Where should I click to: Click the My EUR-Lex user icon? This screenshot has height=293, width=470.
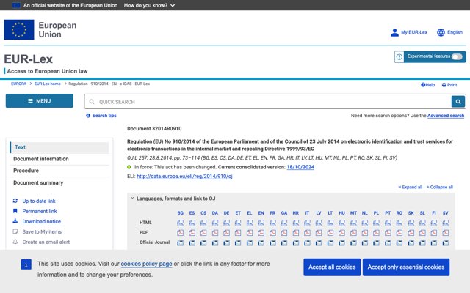[394, 32]
